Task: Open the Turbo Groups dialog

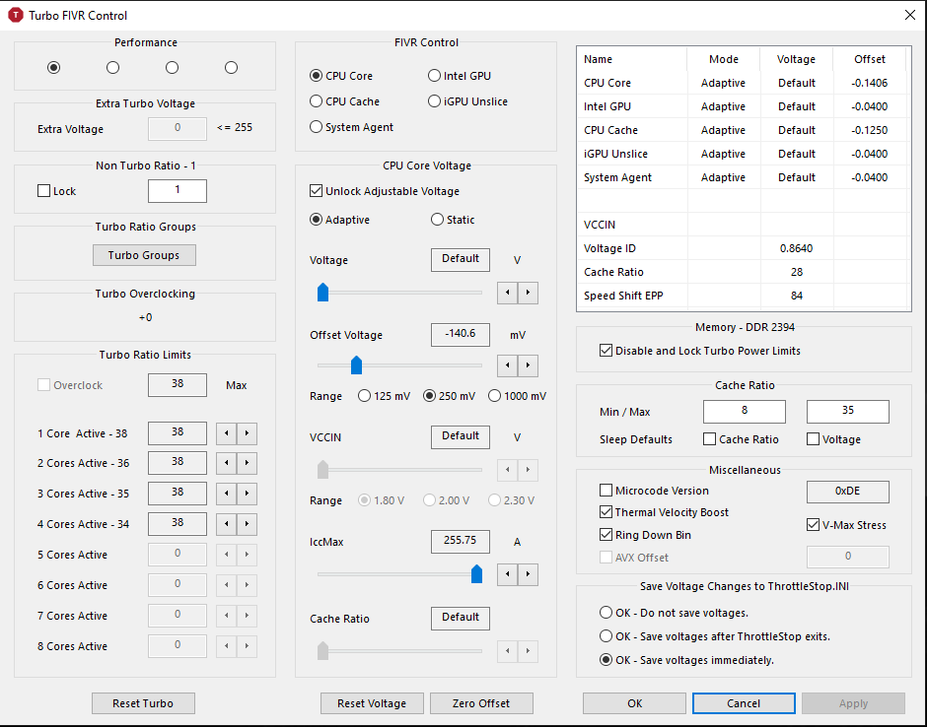Action: pos(144,255)
